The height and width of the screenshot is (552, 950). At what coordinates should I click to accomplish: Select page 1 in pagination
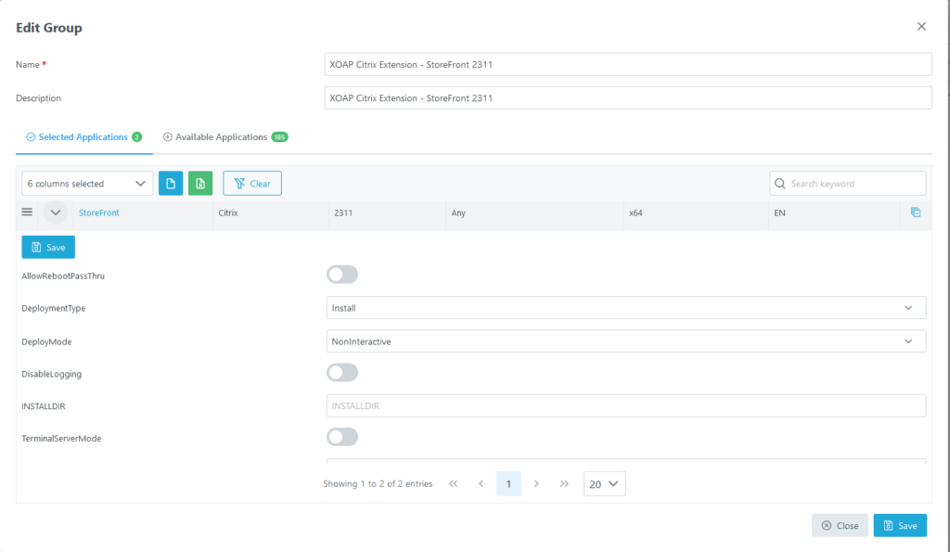click(x=508, y=483)
